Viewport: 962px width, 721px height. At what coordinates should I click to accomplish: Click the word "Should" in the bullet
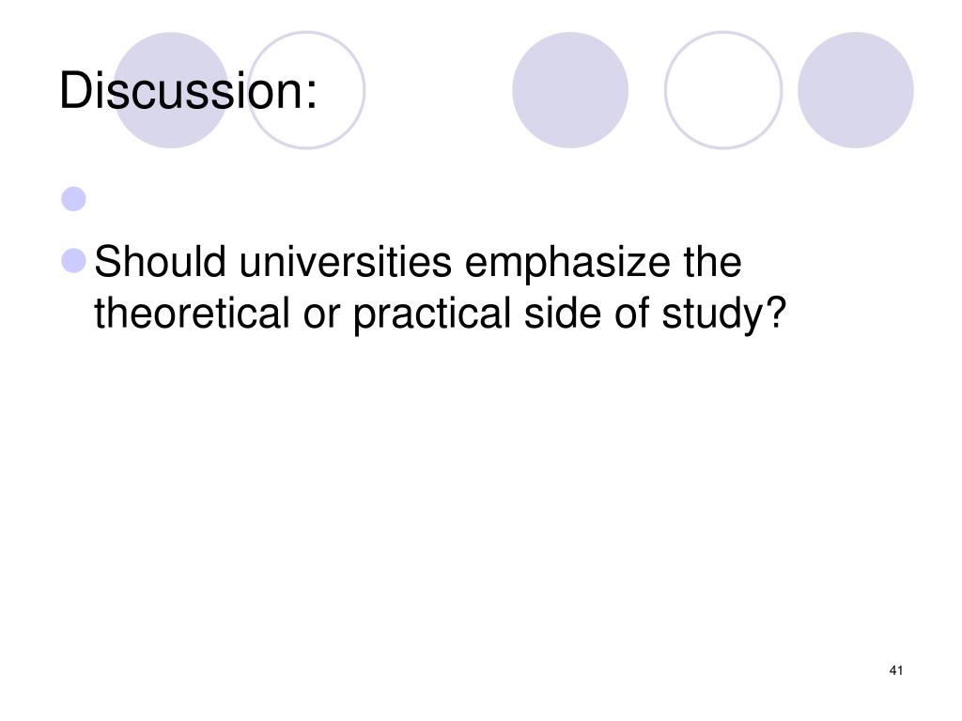pos(160,262)
